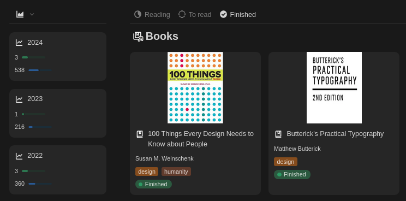Click the 100 Things book cover thumbnail

coord(195,87)
